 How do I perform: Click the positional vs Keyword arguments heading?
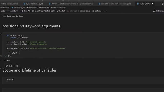31,26
